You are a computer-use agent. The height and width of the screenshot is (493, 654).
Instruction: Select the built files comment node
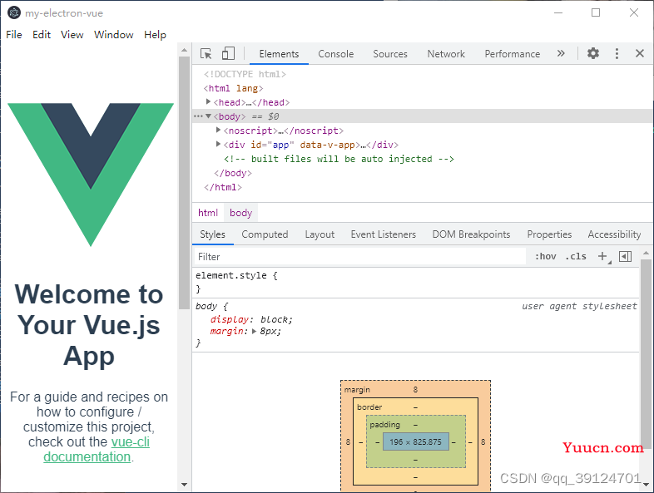coord(339,159)
